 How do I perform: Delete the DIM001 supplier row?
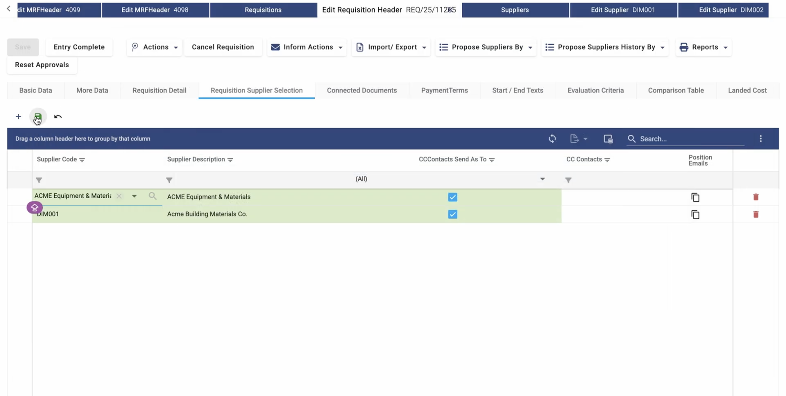[x=755, y=214]
